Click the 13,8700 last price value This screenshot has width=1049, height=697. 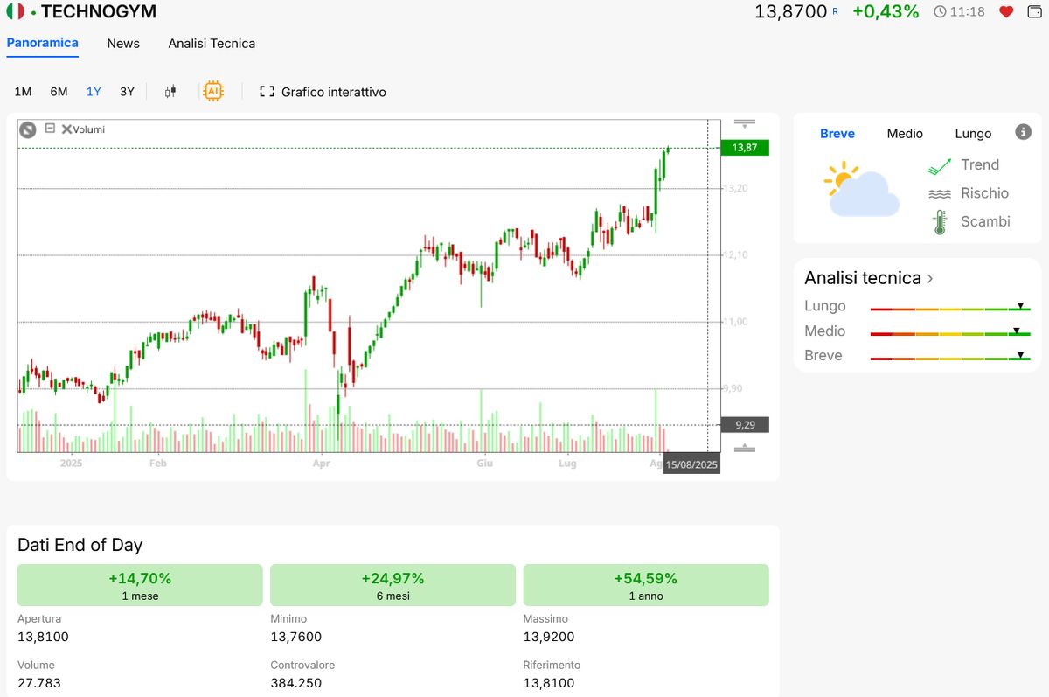tap(790, 11)
